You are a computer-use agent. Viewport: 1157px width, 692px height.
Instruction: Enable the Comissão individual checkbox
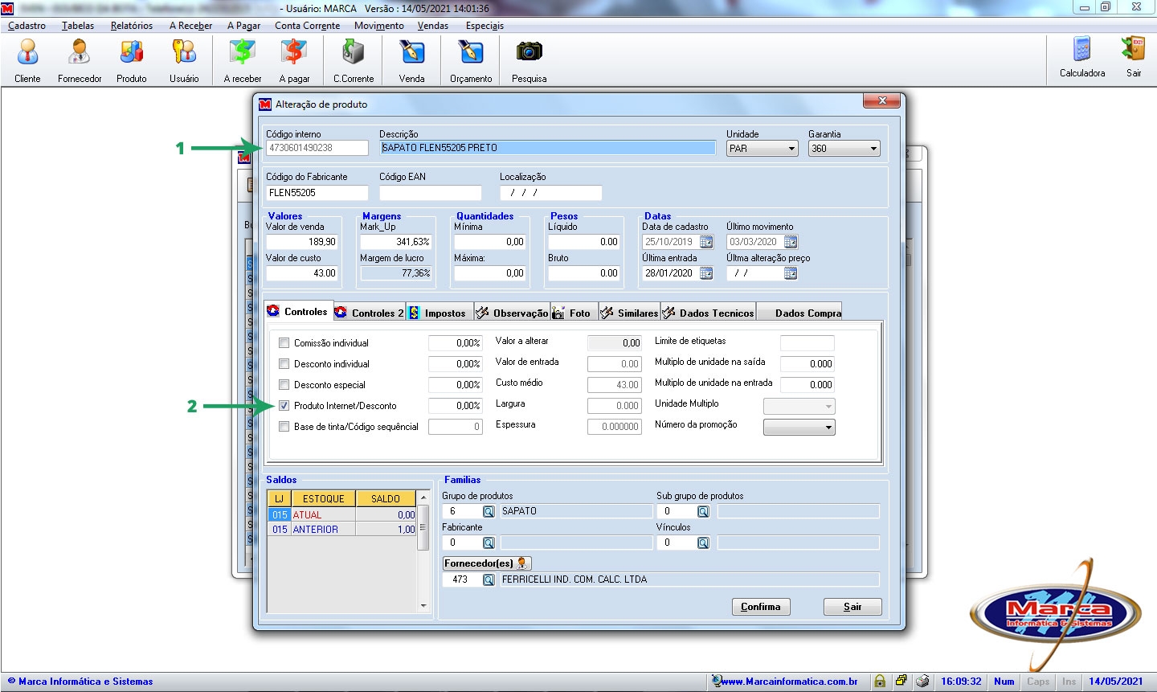click(x=284, y=343)
